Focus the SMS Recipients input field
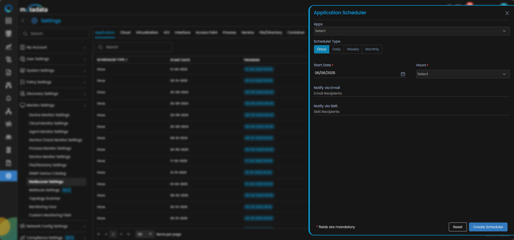Screen dimensions: 514x240 412,112
